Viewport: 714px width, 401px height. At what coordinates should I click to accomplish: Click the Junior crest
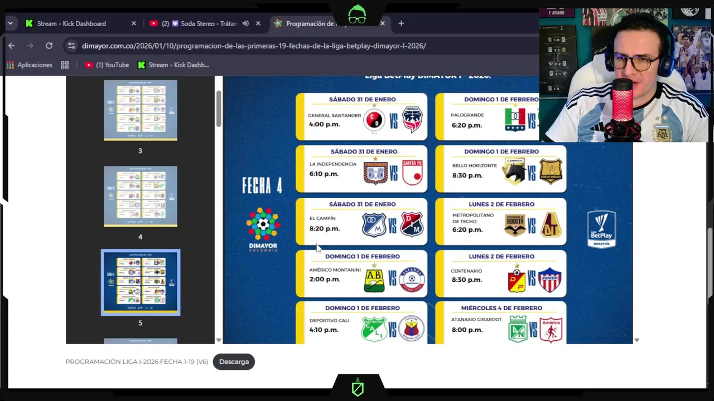550,280
